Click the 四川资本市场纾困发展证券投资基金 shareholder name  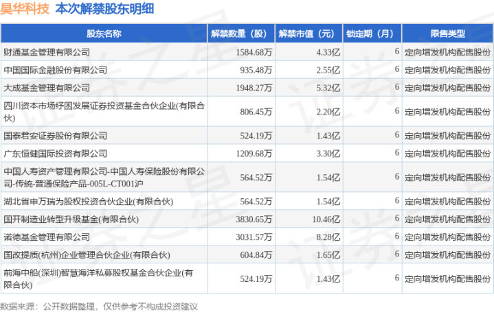104,112
